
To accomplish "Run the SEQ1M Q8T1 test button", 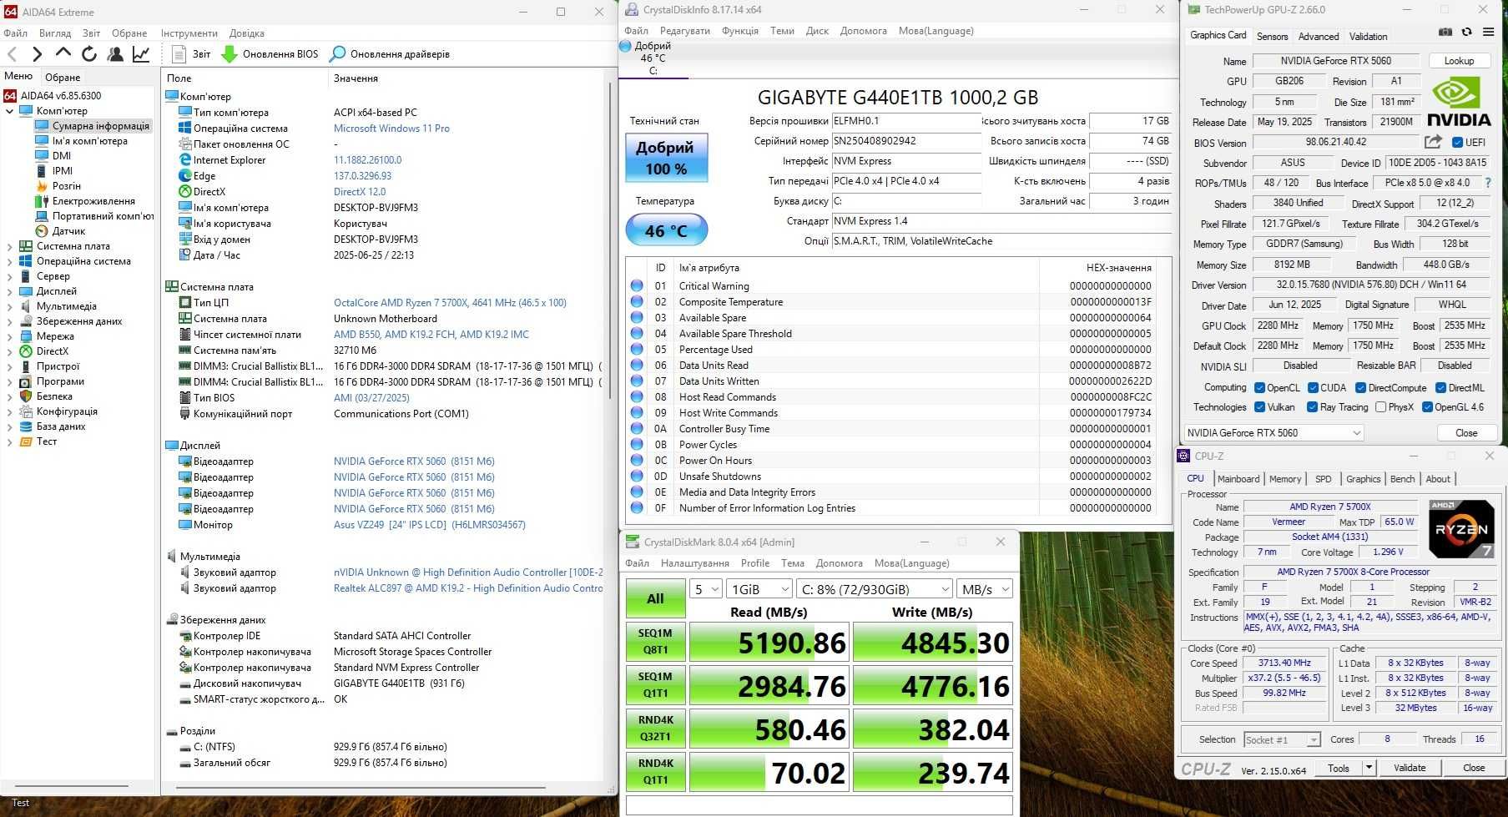I will click(x=655, y=642).
